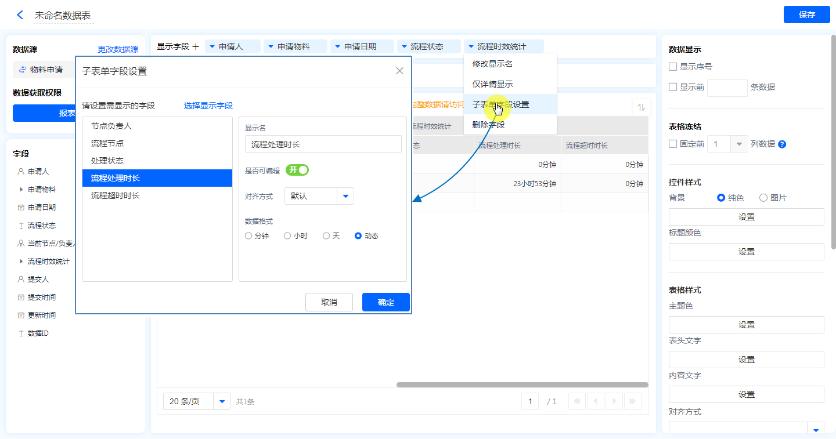Image resolution: width=836 pixels, height=439 pixels.
Task: Choose 删除字段 from the context menu
Action: point(488,125)
